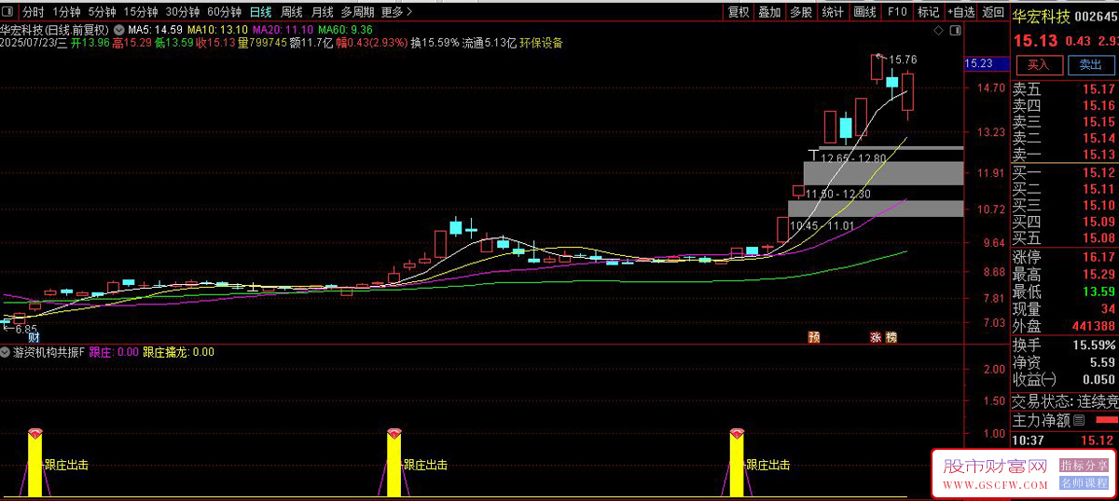
Task: Open F10 company info
Action: (x=897, y=12)
